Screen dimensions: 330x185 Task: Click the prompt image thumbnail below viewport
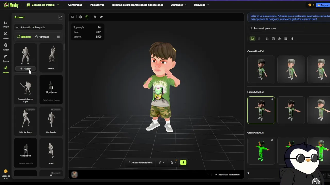click(x=75, y=174)
